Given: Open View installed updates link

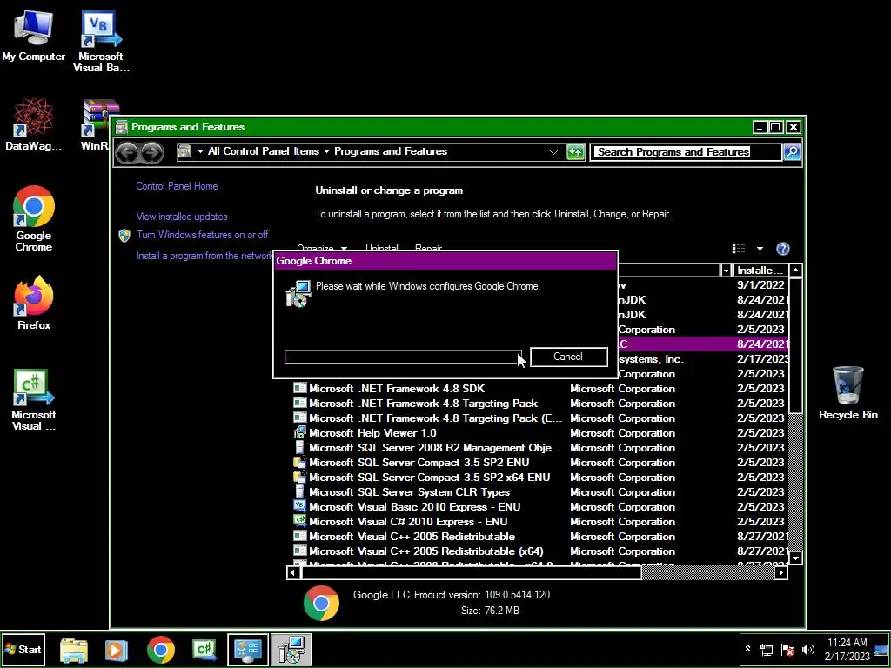Looking at the screenshot, I should (x=182, y=217).
